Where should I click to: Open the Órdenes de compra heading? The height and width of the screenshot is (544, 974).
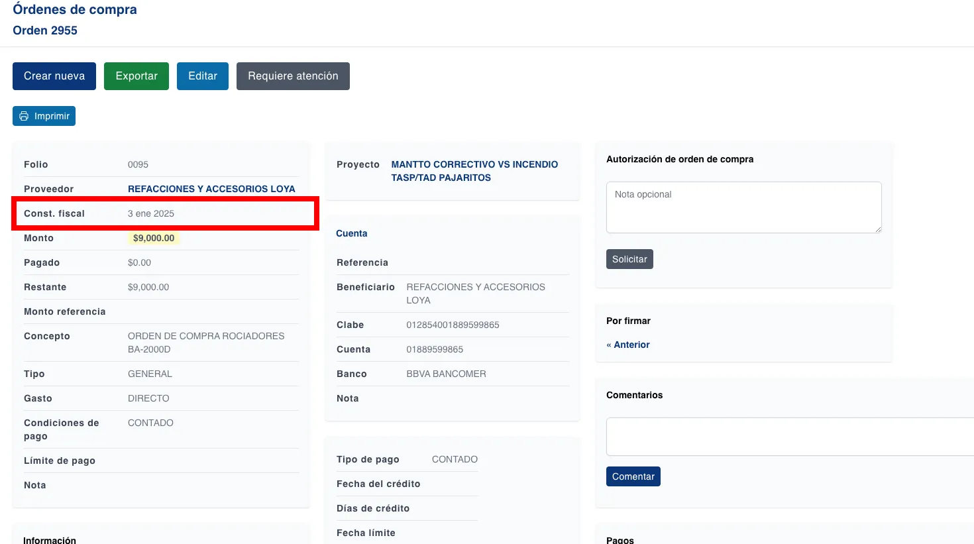(x=75, y=10)
